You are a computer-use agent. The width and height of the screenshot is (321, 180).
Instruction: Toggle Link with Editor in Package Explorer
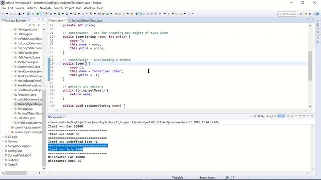point(34,25)
